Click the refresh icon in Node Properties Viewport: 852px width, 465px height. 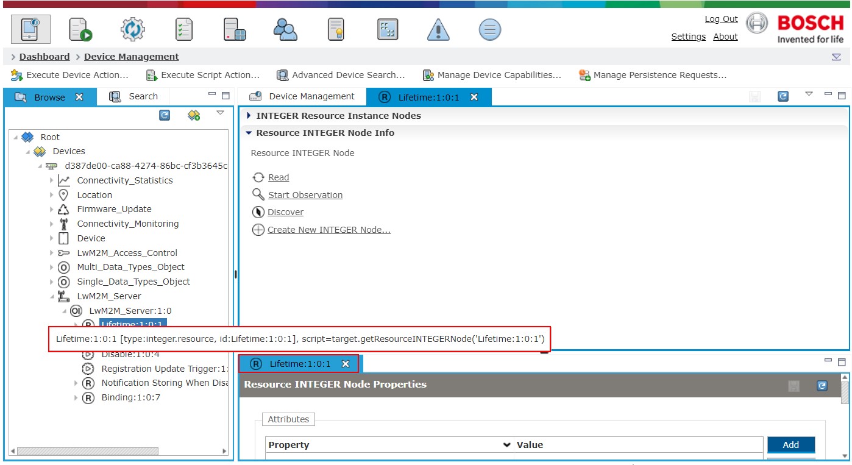click(822, 386)
